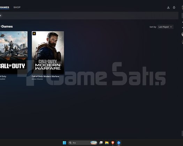Open File Explorer from the taskbar
The height and width of the screenshot is (146, 183).
[x=107, y=143]
